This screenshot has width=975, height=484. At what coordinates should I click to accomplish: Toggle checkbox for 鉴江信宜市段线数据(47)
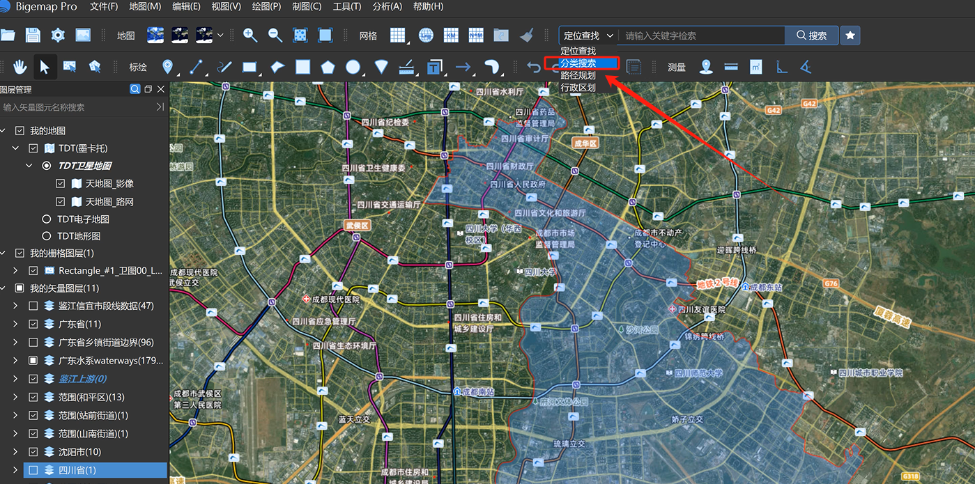pos(33,306)
